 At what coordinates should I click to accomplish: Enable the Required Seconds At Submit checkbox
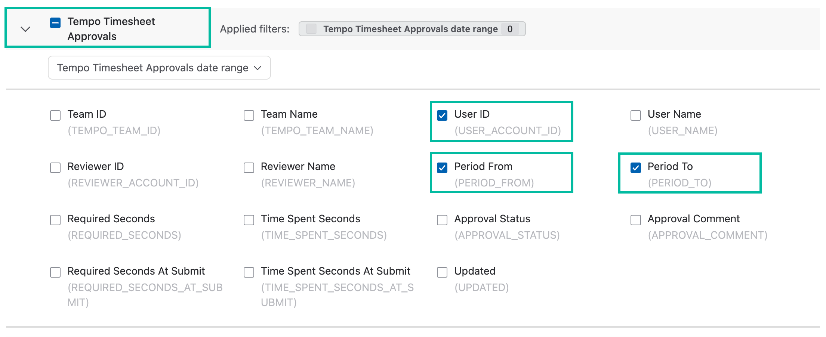[55, 272]
